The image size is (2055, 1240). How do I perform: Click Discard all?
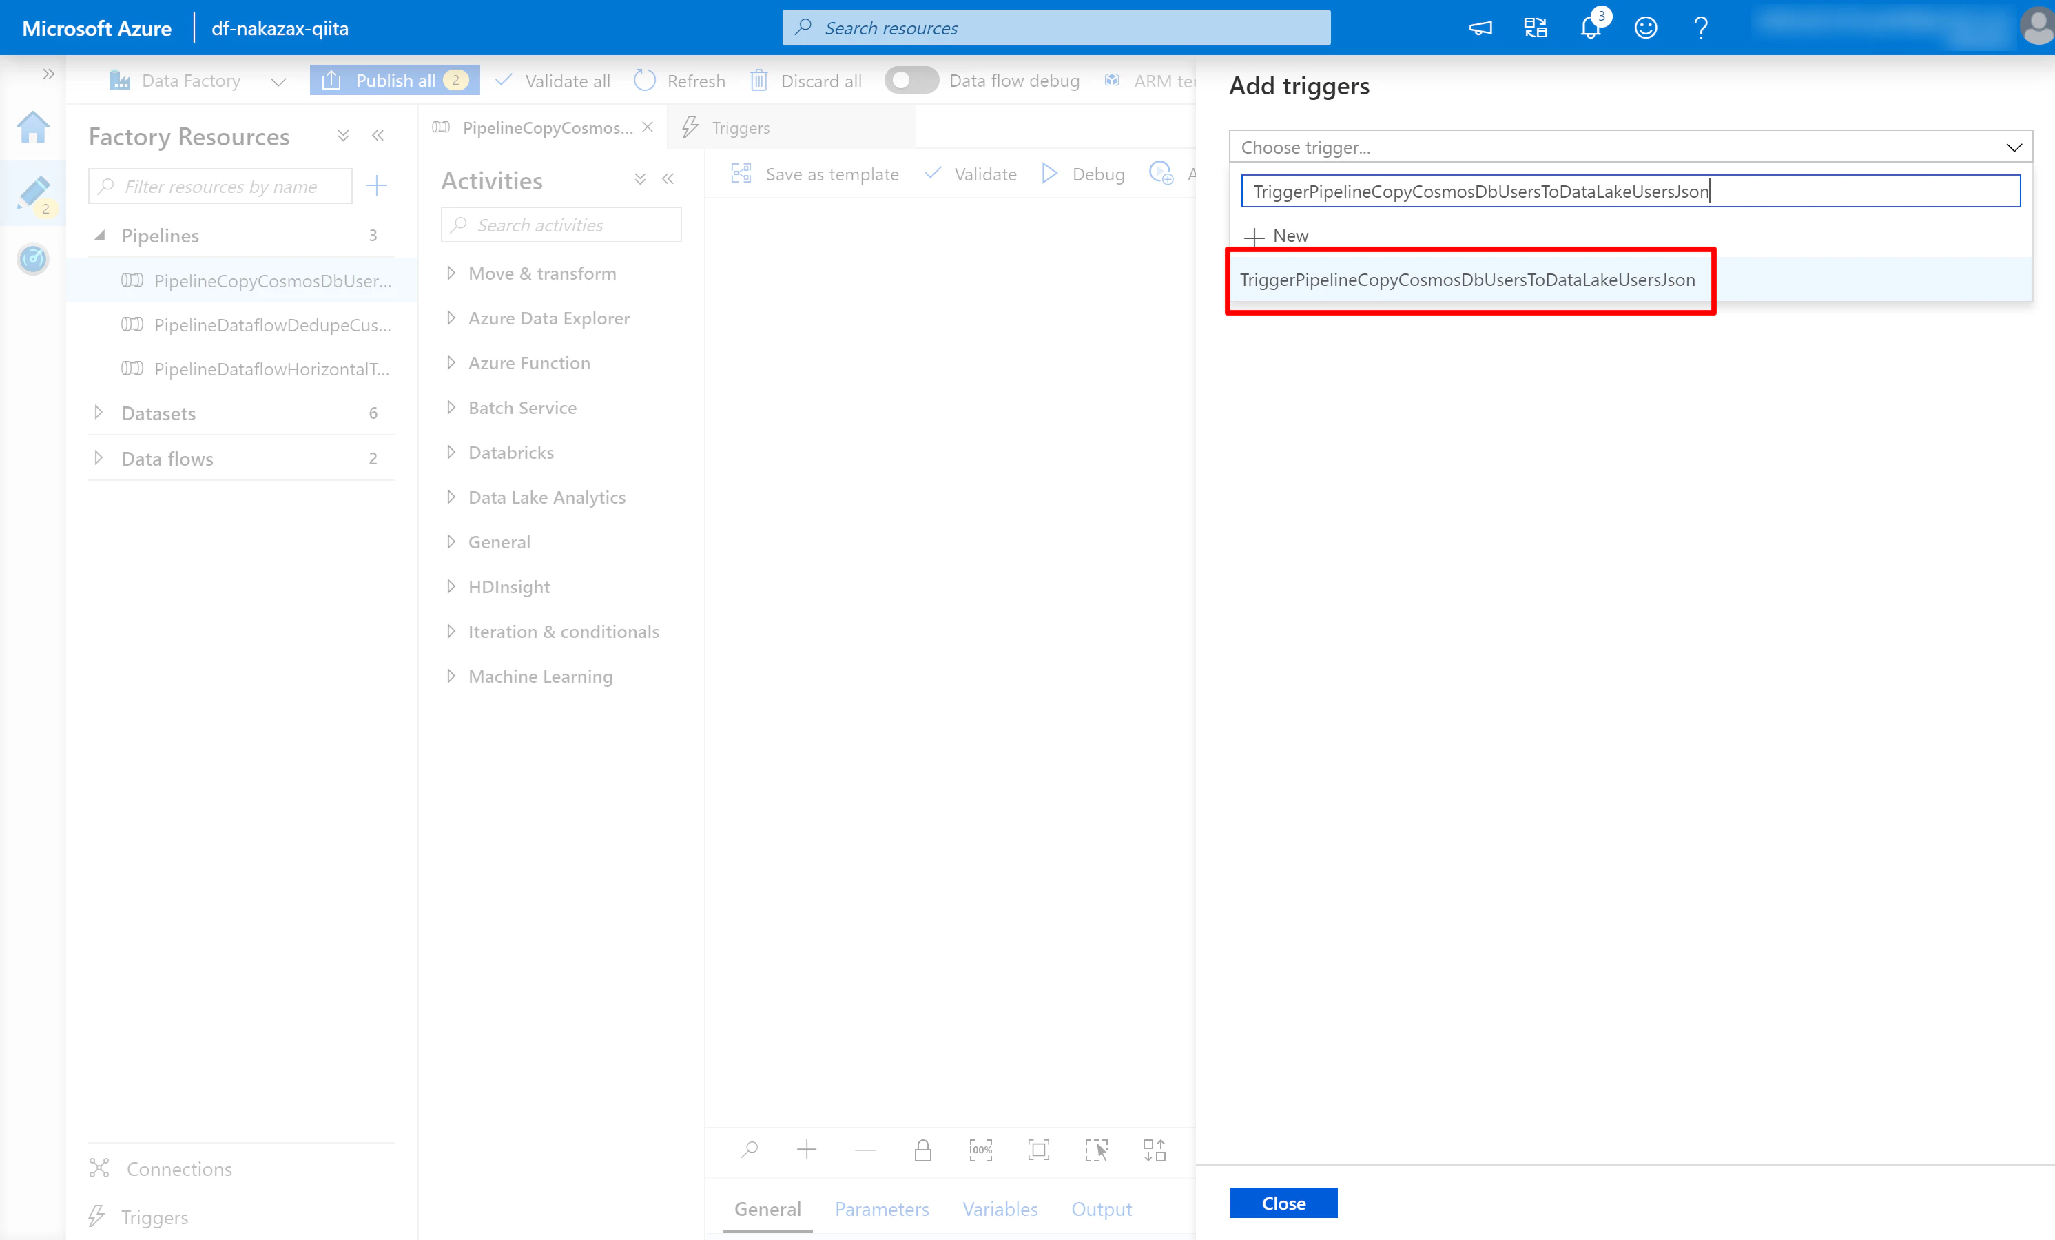click(805, 81)
